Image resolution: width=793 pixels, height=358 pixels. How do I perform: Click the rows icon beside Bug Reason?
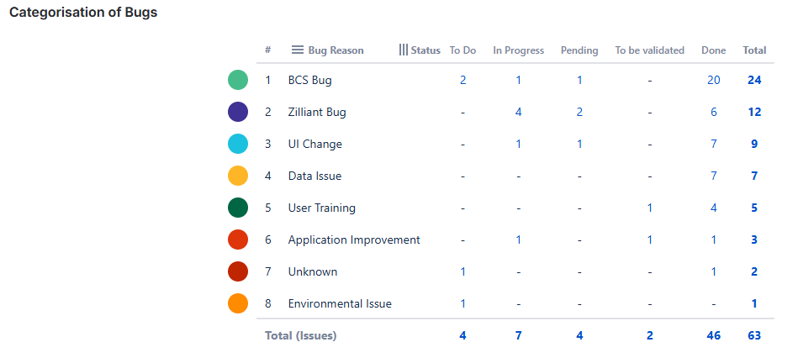coord(298,50)
